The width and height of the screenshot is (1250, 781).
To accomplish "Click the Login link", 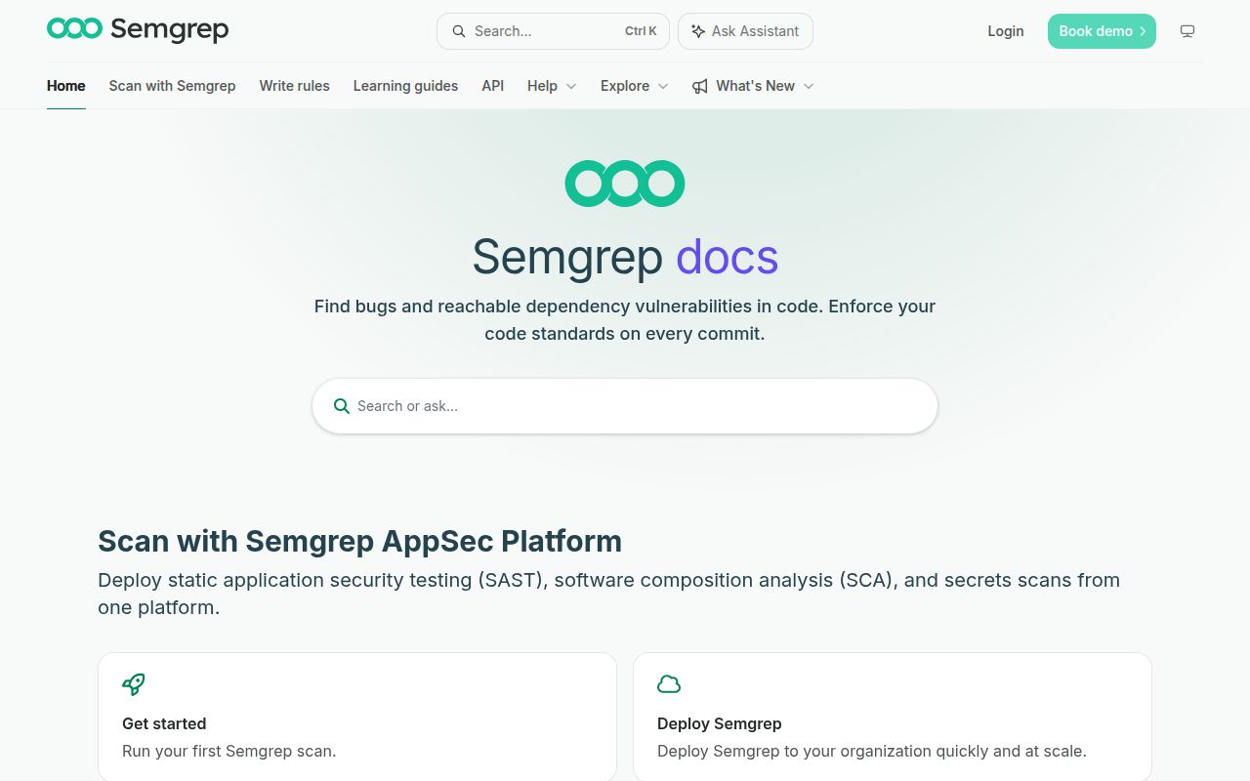I will [x=1006, y=31].
